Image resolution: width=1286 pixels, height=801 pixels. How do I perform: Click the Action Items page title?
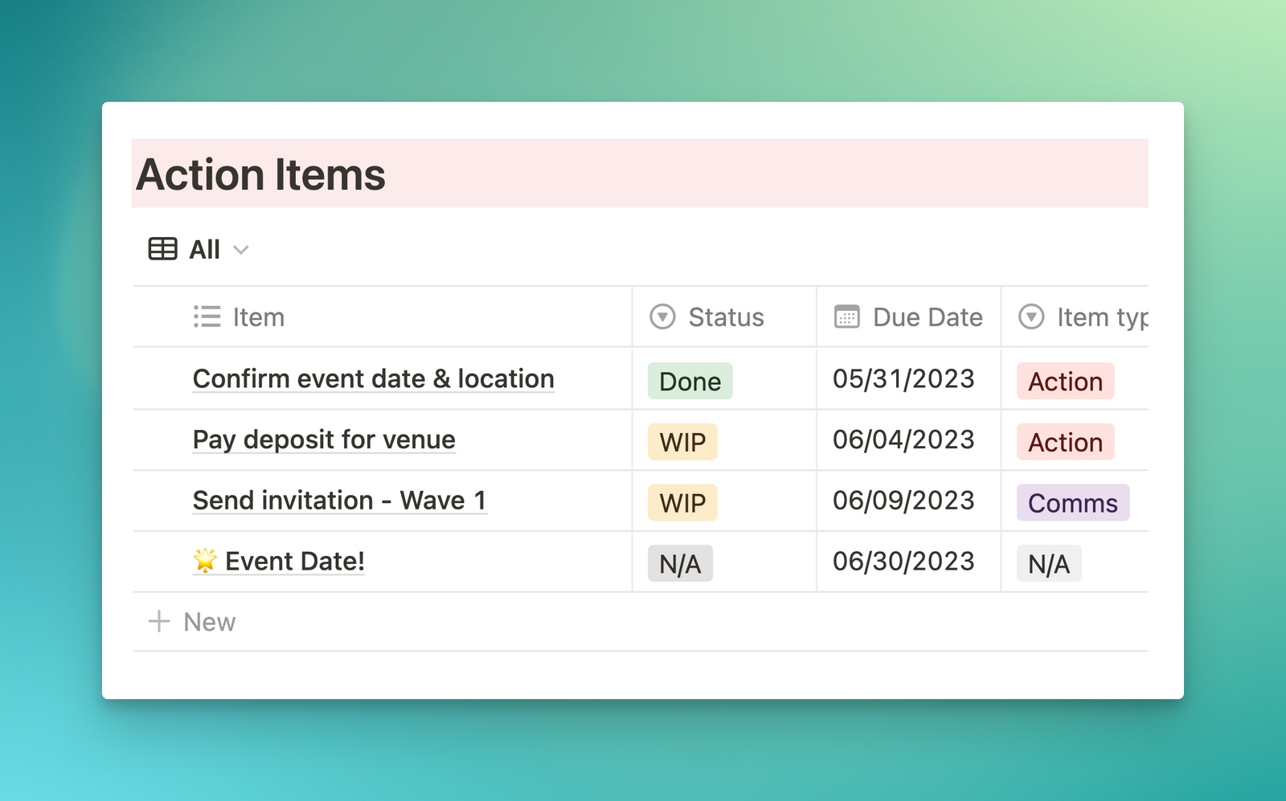click(x=260, y=174)
